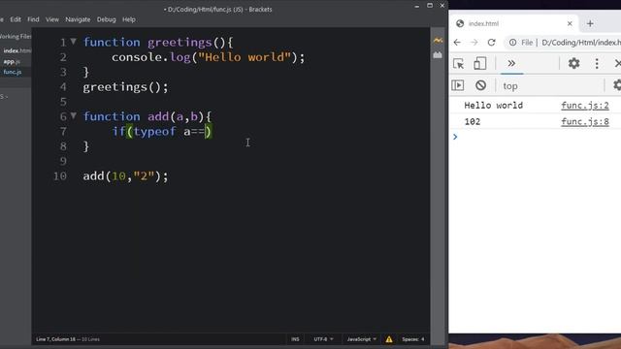Open Live Preview lightning icon in Brackets
The image size is (621, 349).
(x=438, y=40)
